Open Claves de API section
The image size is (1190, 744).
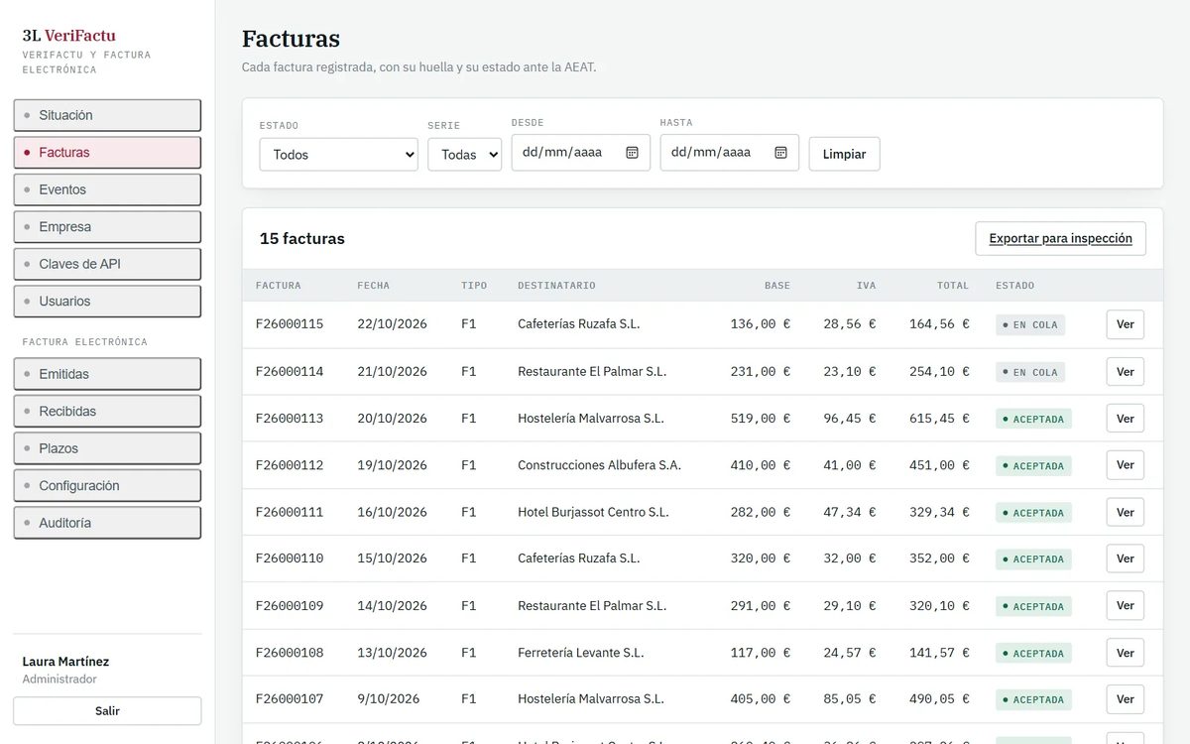[107, 264]
